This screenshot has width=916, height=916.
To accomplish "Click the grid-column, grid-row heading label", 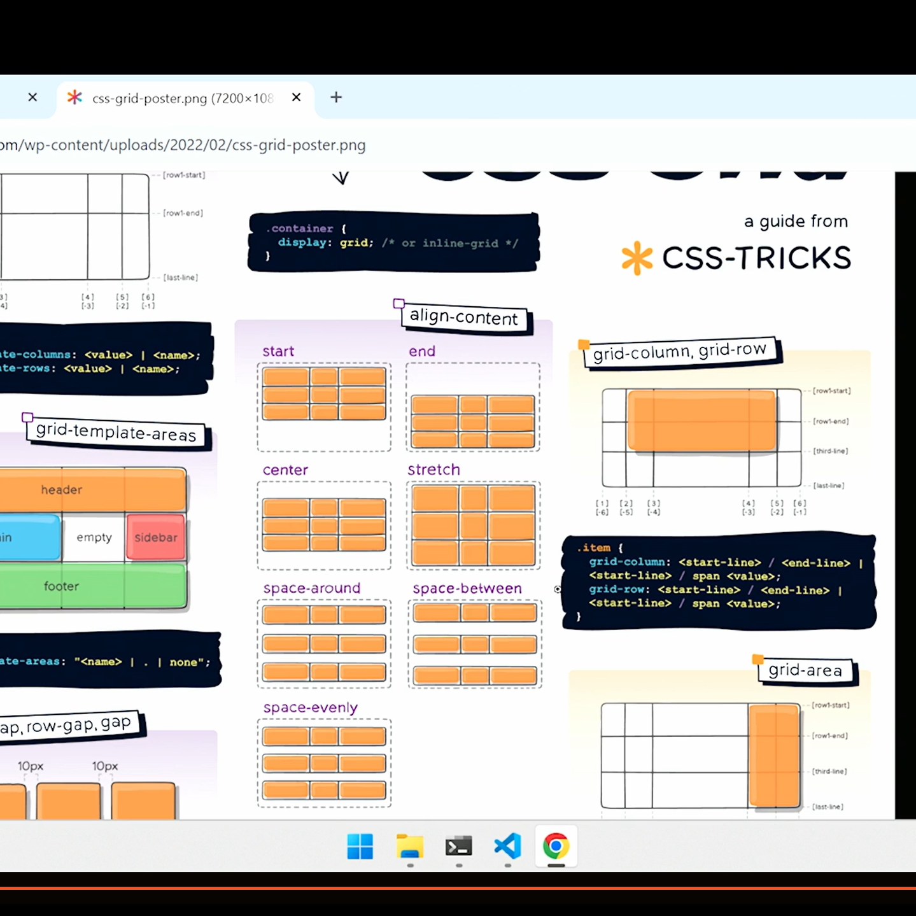I will [679, 351].
